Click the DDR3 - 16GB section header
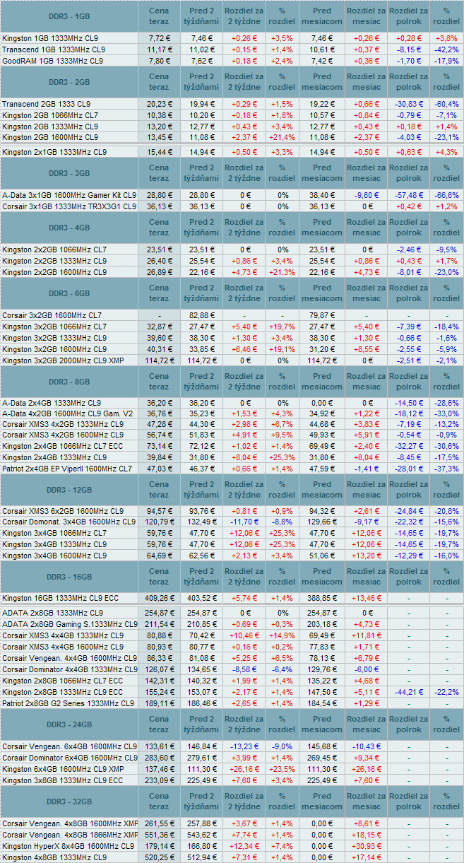 pos(69,577)
